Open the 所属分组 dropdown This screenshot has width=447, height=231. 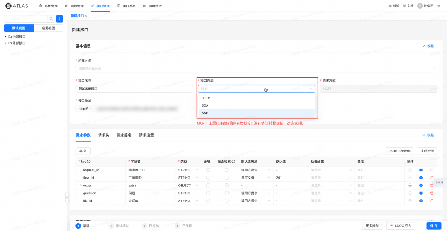256,69
